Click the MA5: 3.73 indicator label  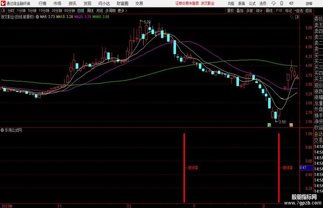pos(48,17)
